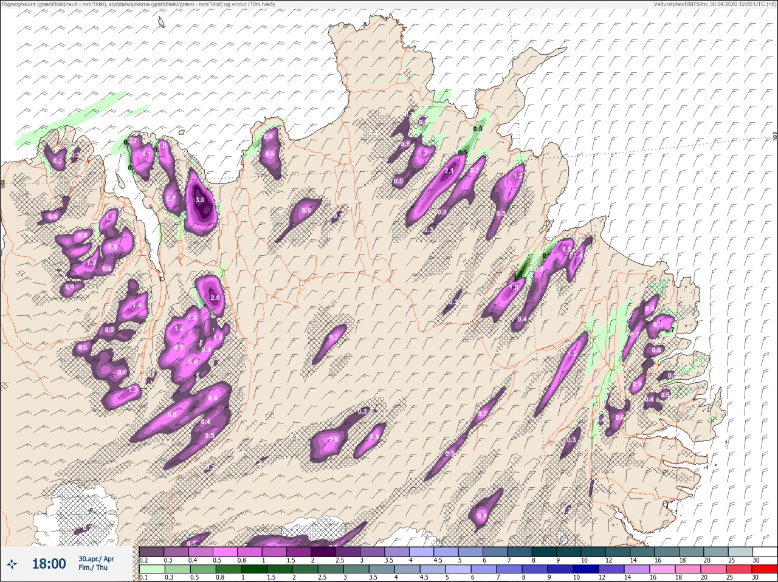
Task: Select the light green 0.1 legend swatch
Action: [151, 569]
